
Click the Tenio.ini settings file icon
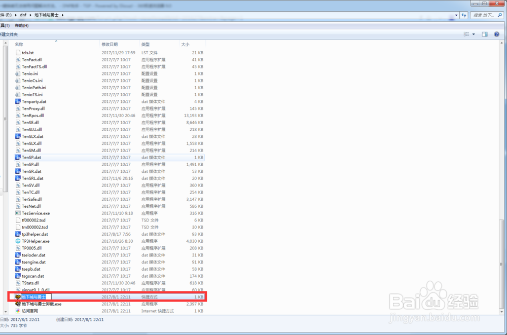18,73
